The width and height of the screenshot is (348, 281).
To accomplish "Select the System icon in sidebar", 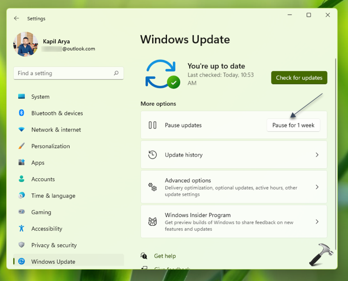I will [x=22, y=96].
